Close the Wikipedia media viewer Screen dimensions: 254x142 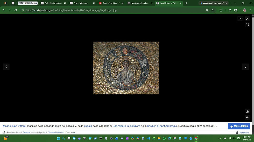tap(247, 19)
